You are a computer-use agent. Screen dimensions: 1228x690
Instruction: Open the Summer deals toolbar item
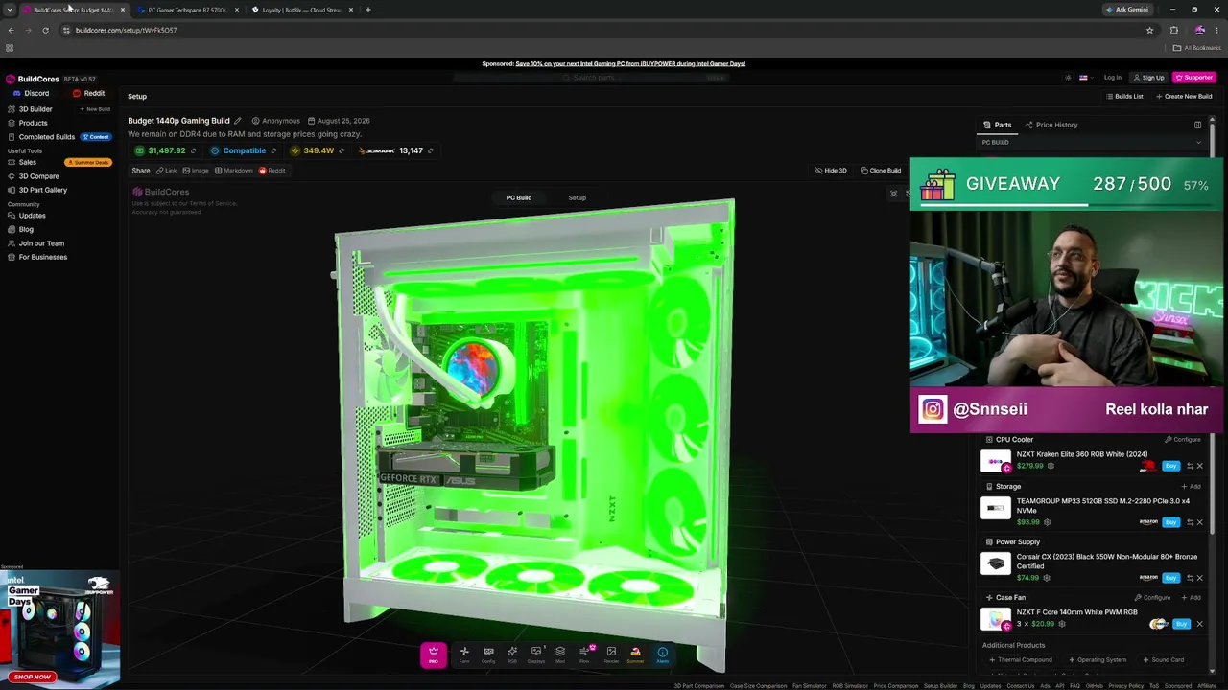point(635,655)
